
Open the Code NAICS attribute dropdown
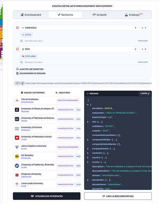tap(79, 28)
